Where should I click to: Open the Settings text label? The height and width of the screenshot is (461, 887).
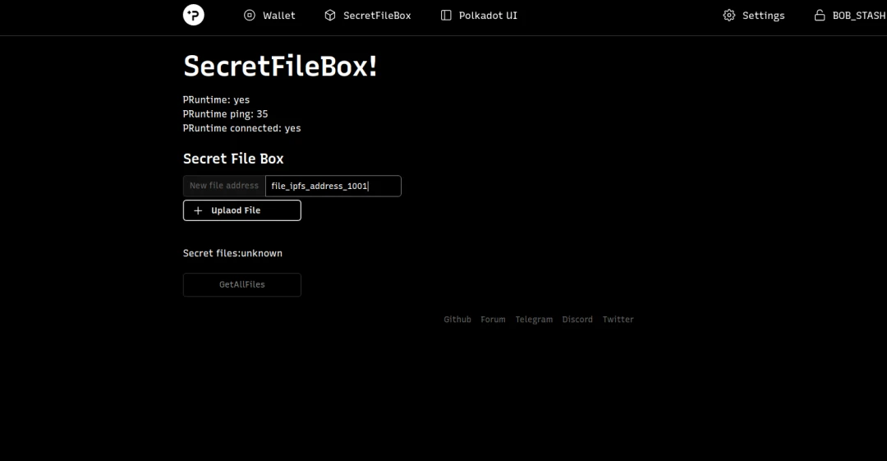(763, 16)
